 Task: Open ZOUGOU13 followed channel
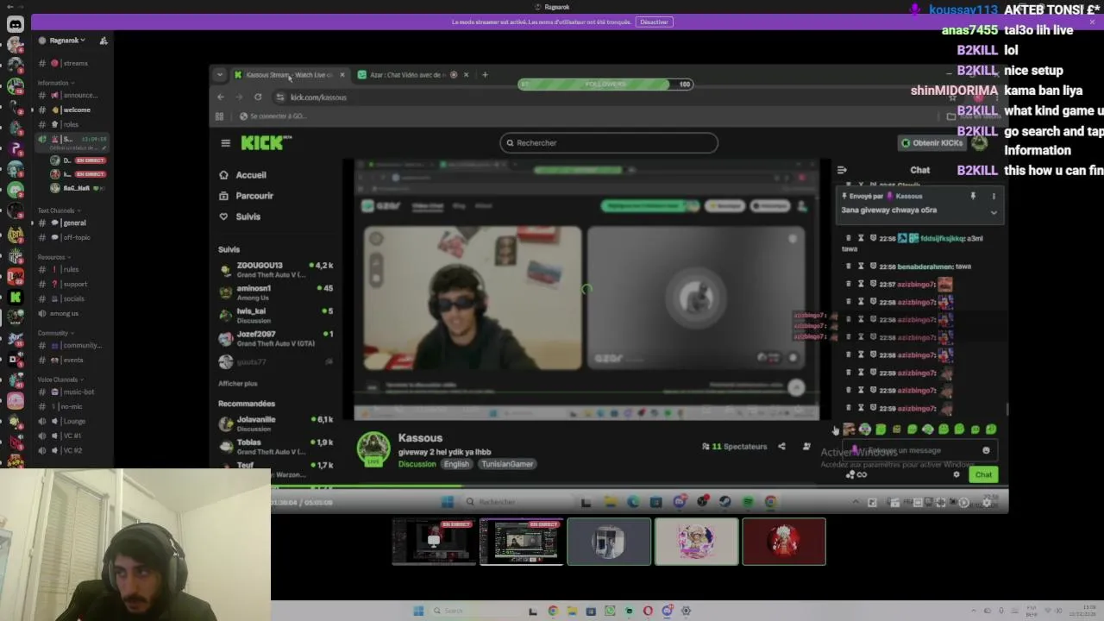276,270
